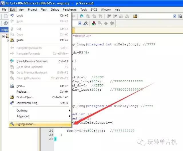183x151 pixels.
Task: Click the Undo arrow icon
Action: click(12, 15)
